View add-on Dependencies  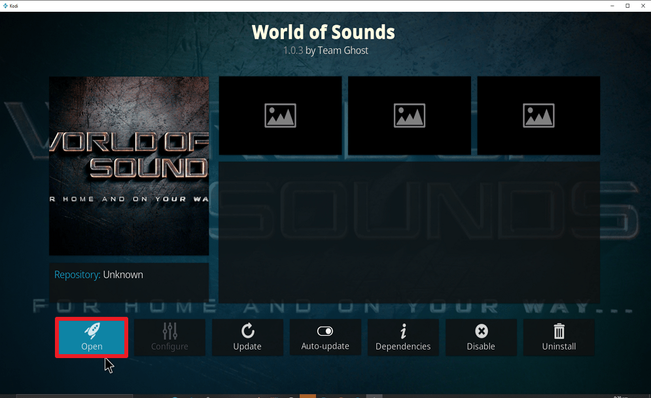403,337
